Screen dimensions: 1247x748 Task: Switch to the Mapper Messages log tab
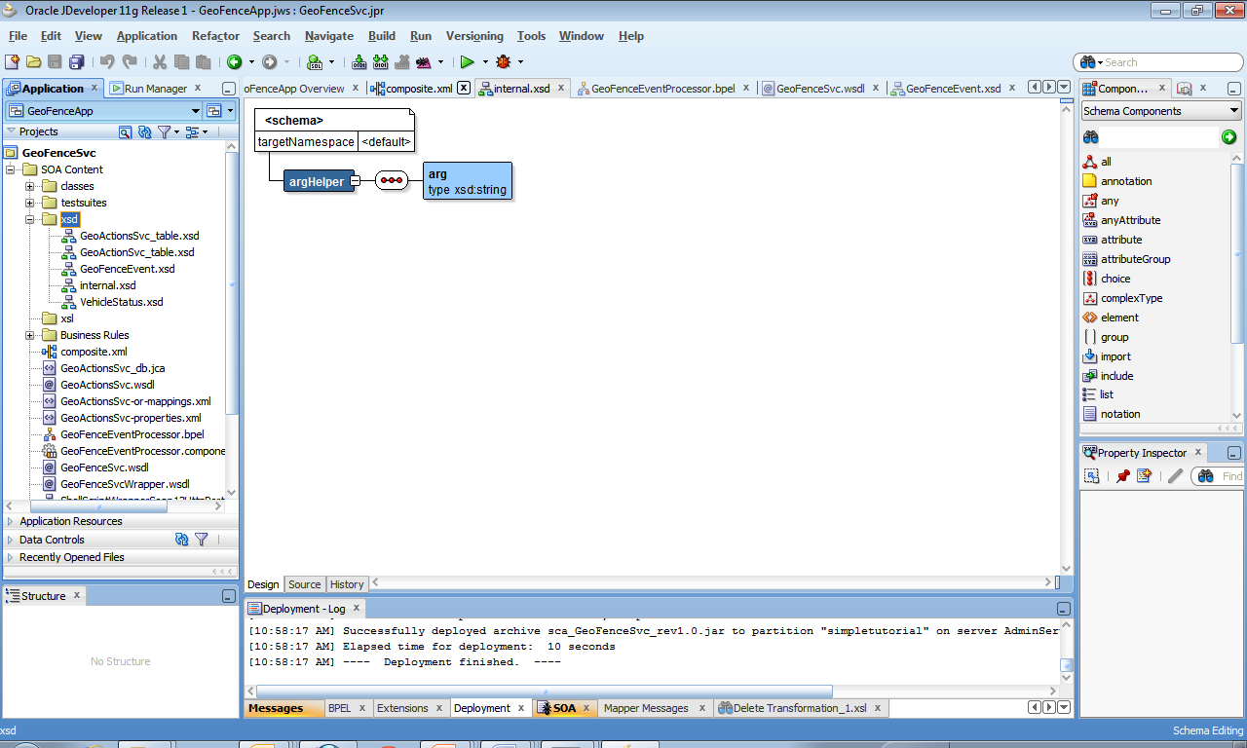click(646, 708)
